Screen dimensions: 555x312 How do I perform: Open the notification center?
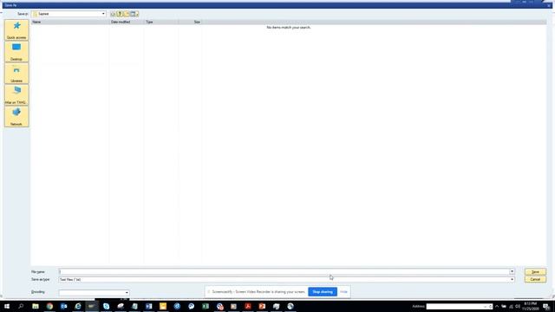546,306
